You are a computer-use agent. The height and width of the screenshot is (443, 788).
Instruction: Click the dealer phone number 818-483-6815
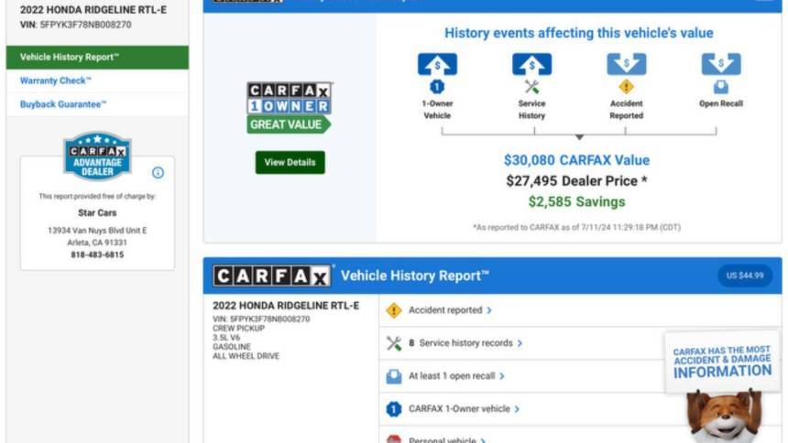(97, 254)
